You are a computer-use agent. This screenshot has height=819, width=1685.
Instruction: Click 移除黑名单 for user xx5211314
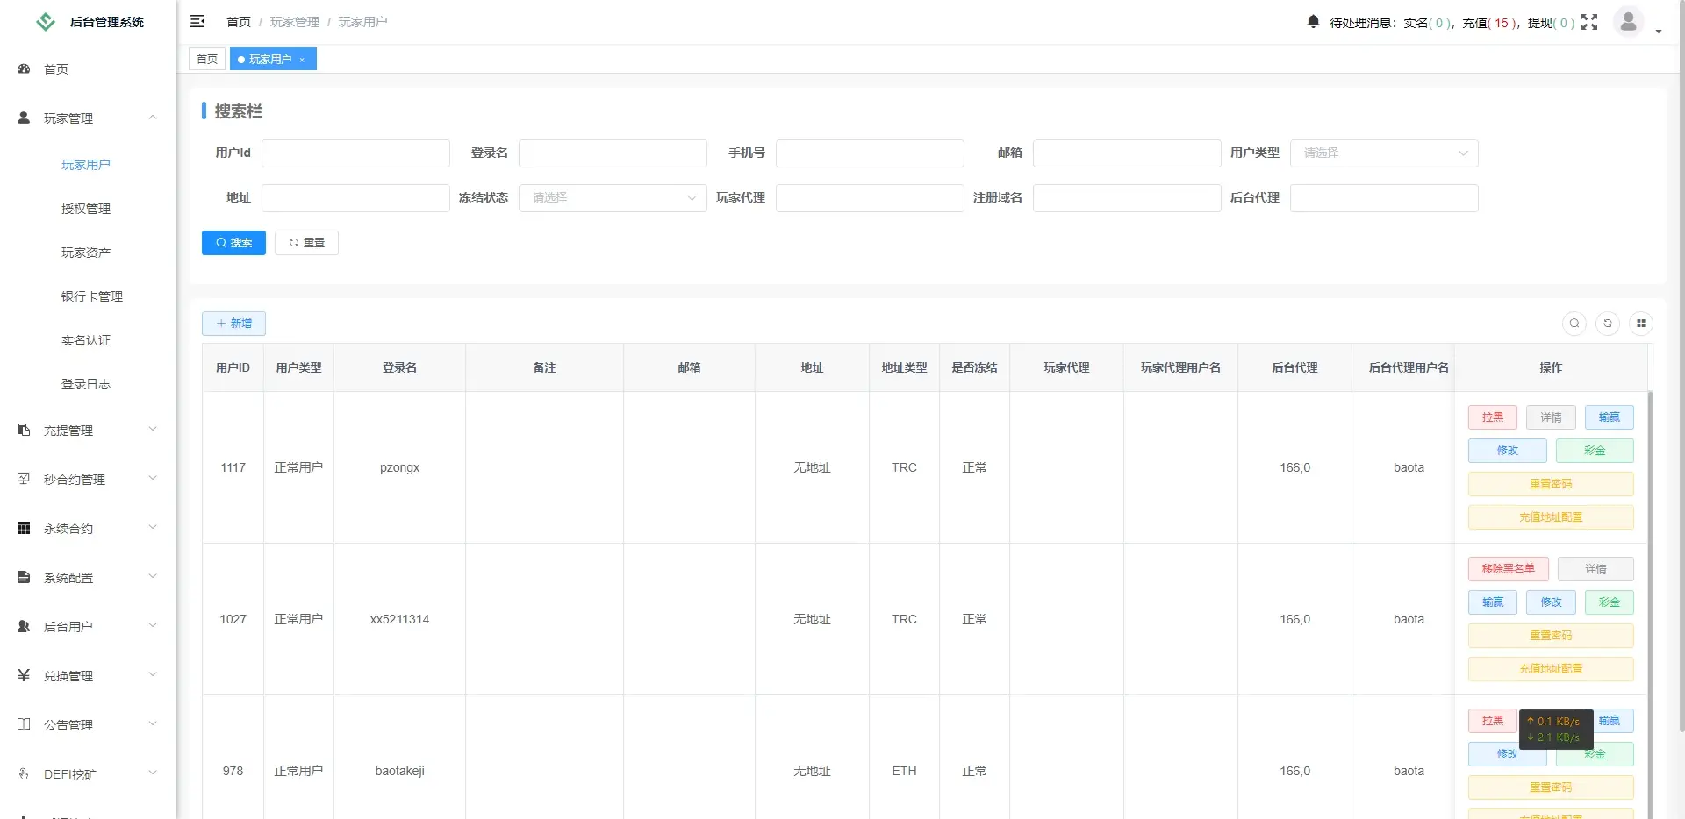tap(1508, 569)
